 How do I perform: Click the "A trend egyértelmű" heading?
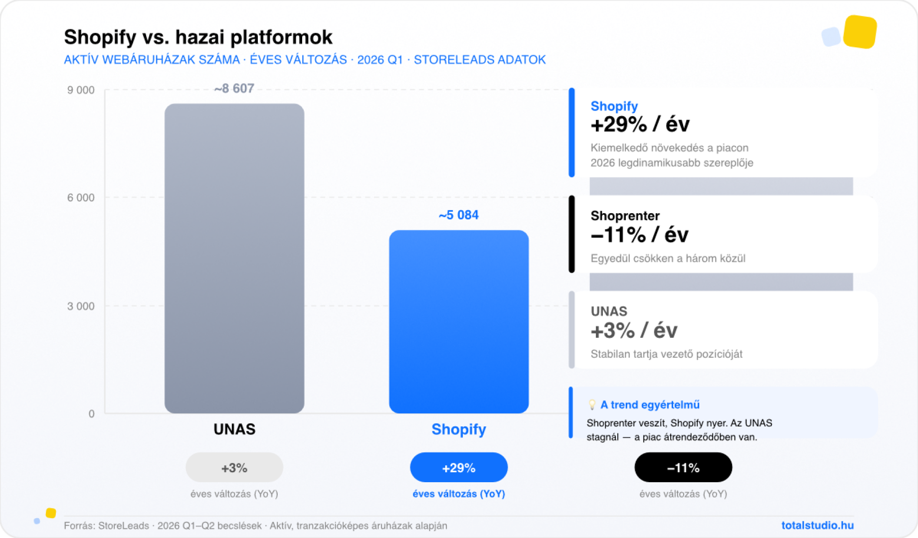(x=650, y=404)
